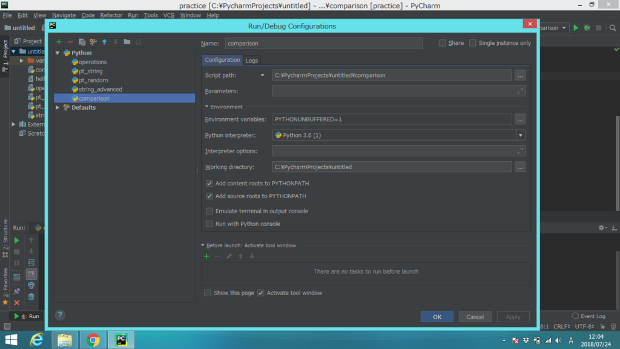
Task: Browse for script path
Action: coord(520,75)
